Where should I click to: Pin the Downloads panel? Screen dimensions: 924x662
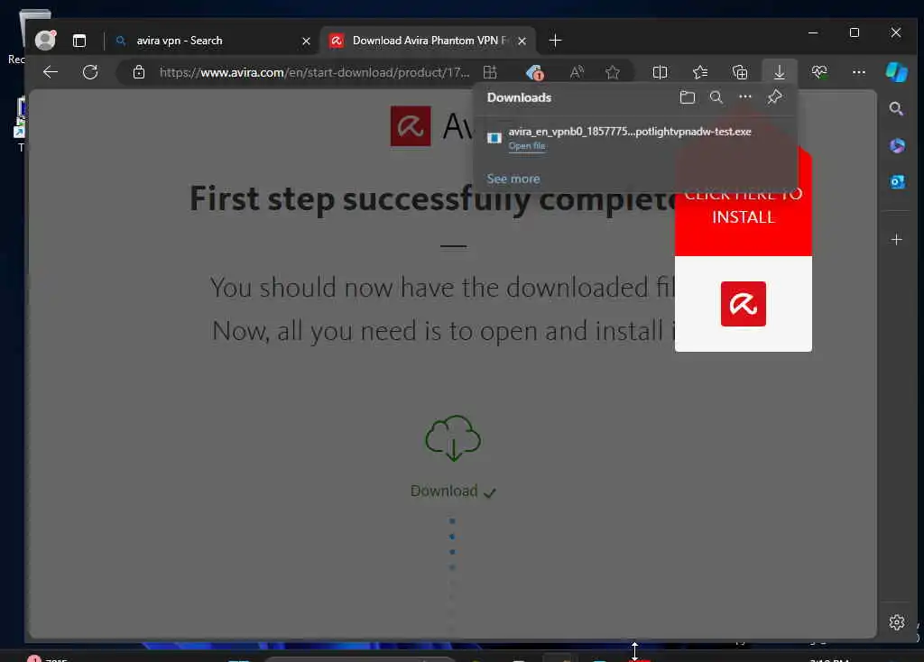click(x=774, y=97)
